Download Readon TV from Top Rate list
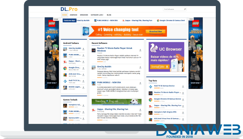The height and width of the screenshot is (139, 243). click(183, 93)
